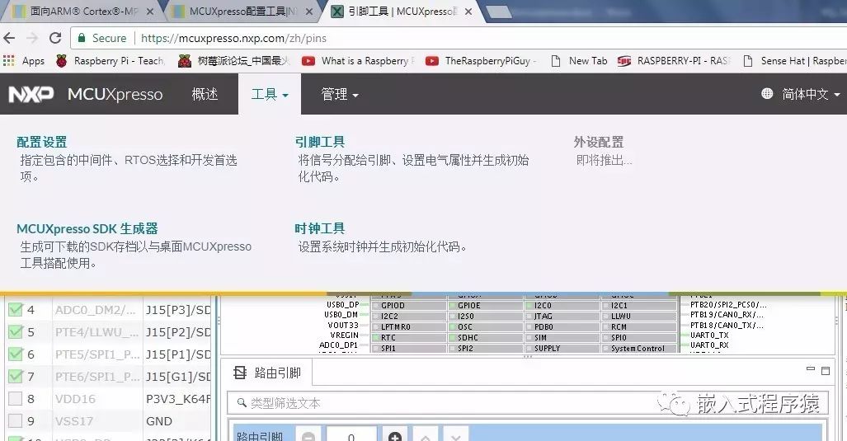Click the browser forward arrow

pos(32,38)
